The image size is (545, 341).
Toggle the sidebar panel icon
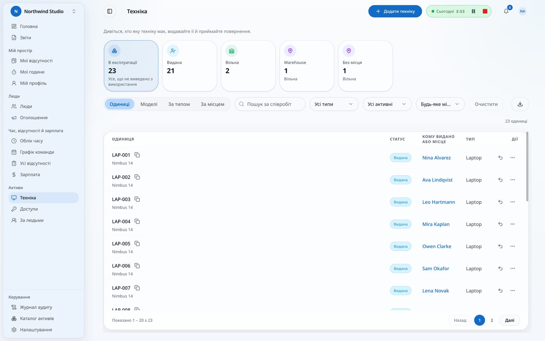tap(110, 11)
